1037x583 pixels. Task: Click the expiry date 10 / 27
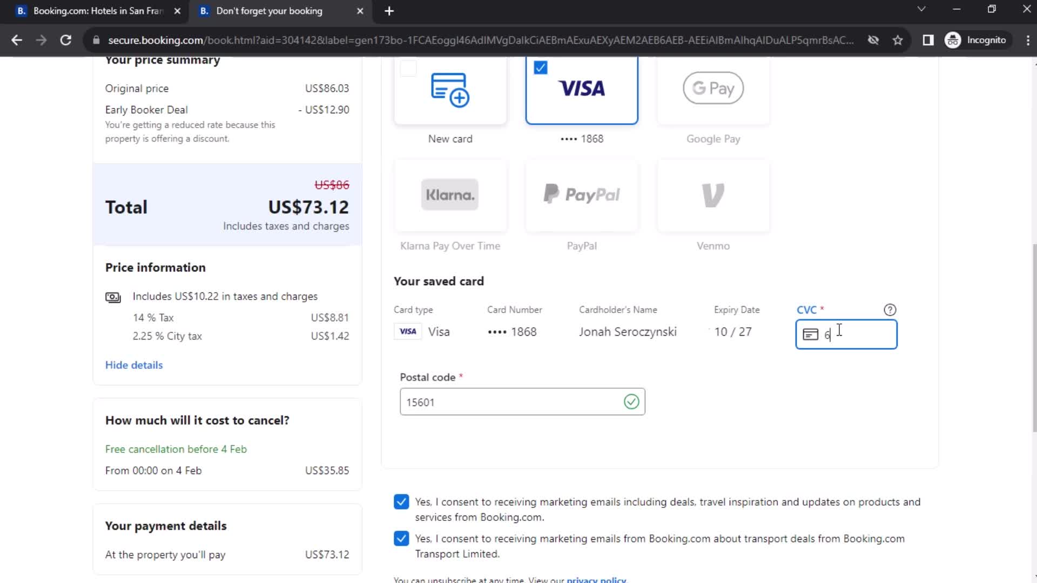pyautogui.click(x=733, y=332)
